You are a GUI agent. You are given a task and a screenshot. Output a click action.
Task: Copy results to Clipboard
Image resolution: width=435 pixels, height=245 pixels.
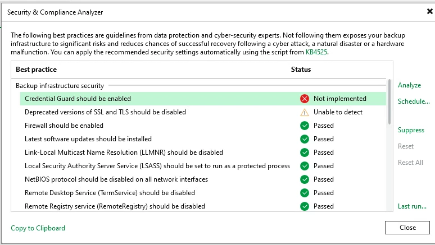click(38, 228)
